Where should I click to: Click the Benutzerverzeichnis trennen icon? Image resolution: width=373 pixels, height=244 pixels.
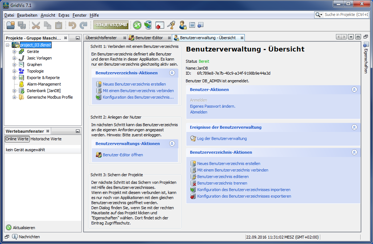193,183
